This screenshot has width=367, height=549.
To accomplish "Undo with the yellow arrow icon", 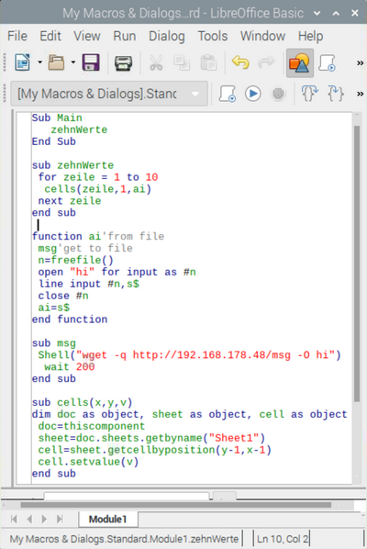I will (x=240, y=62).
